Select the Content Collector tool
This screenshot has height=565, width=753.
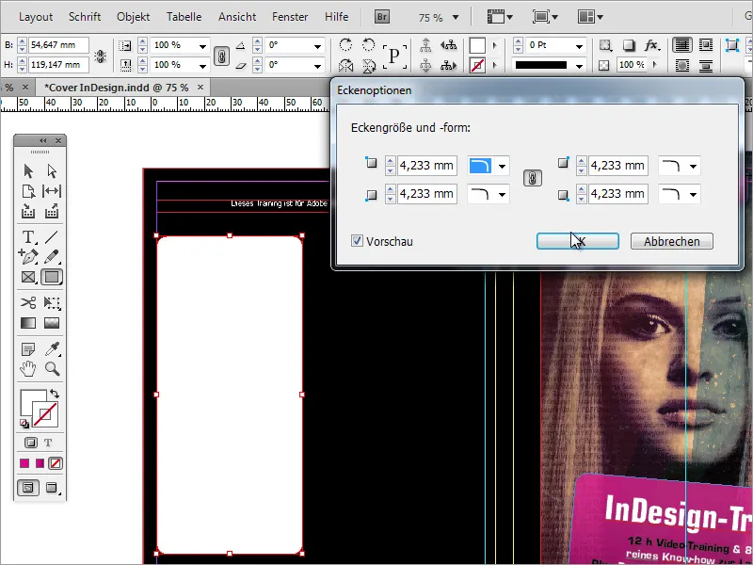[28, 211]
